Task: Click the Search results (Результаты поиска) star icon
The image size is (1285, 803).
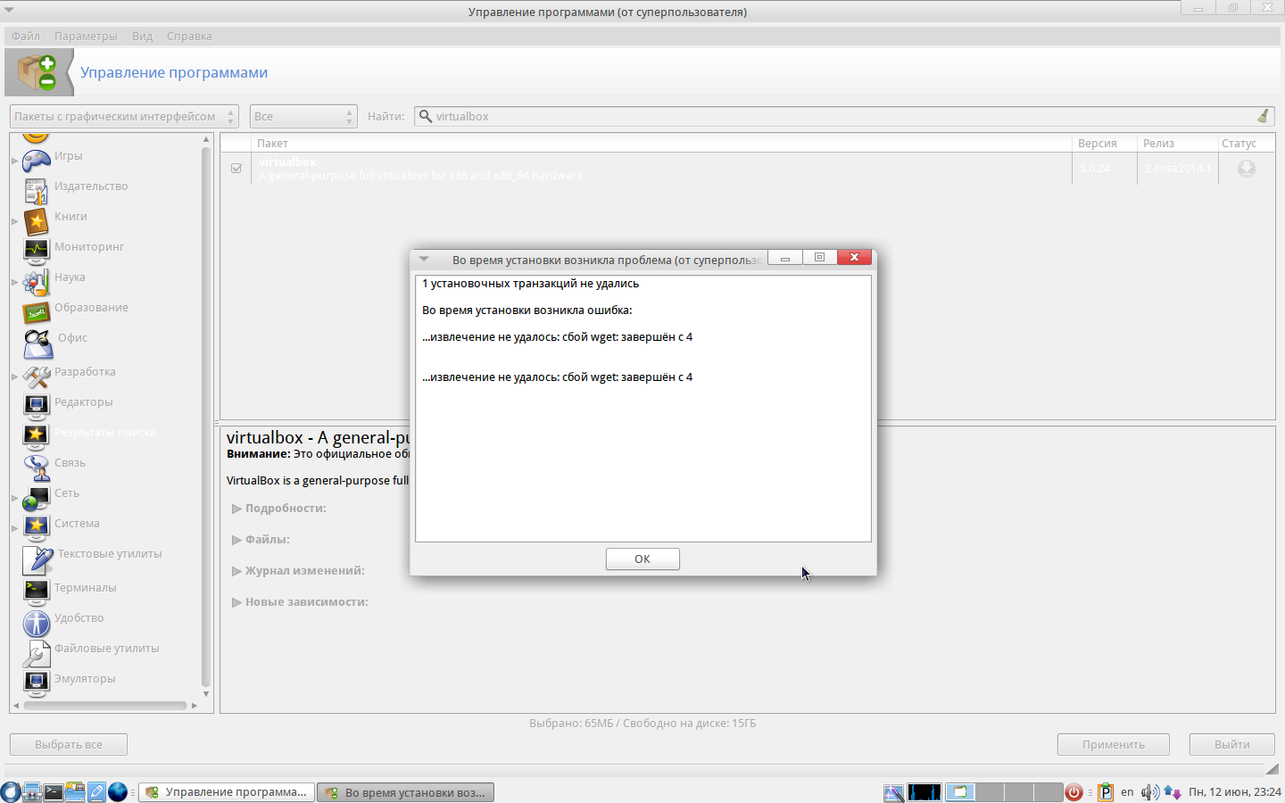Action: click(37, 437)
